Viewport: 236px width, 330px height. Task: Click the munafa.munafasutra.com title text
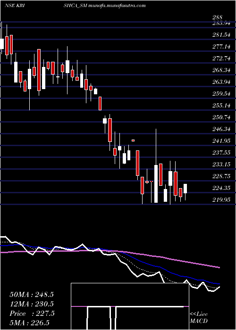[117, 6]
